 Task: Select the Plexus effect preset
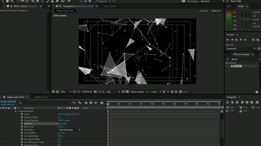coord(237,66)
